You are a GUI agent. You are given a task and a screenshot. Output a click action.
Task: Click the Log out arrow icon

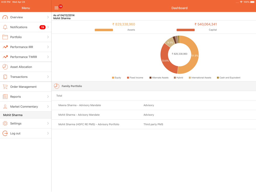coord(5,133)
